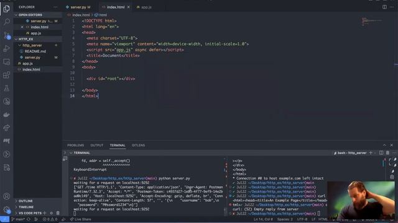
Task: Split the terminal
Action: 381,153
